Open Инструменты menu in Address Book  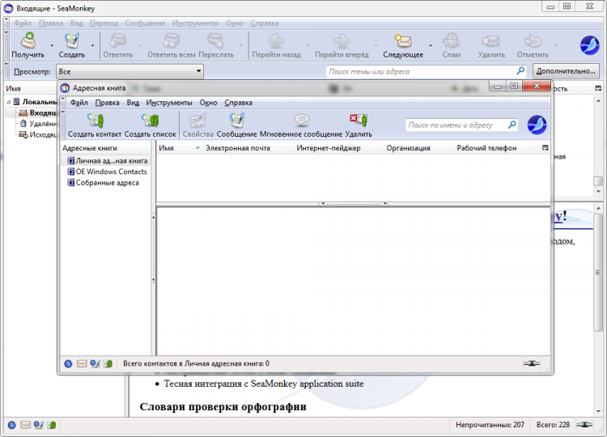tap(169, 103)
